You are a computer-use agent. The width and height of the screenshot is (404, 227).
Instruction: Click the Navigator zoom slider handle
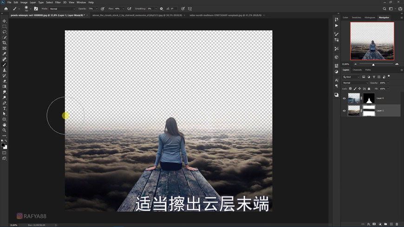[373, 65]
